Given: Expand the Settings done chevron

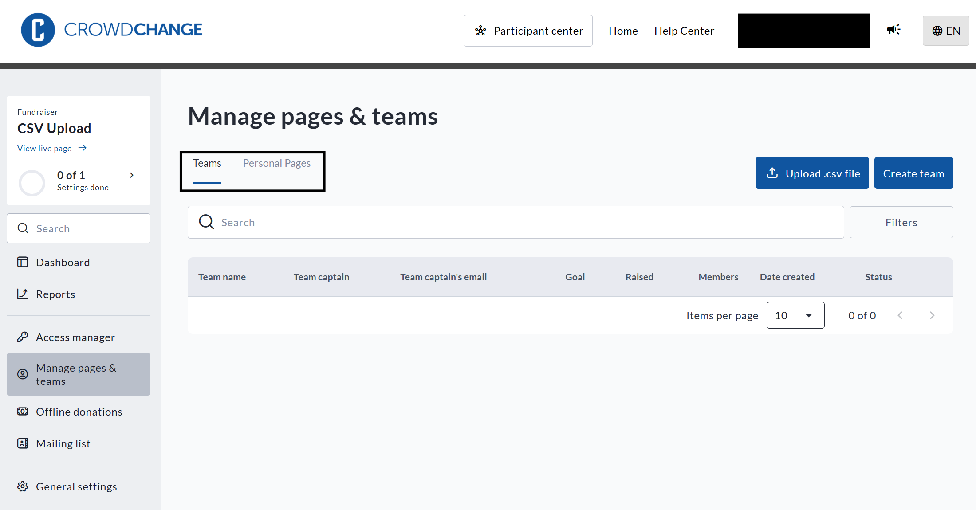Looking at the screenshot, I should pos(131,175).
